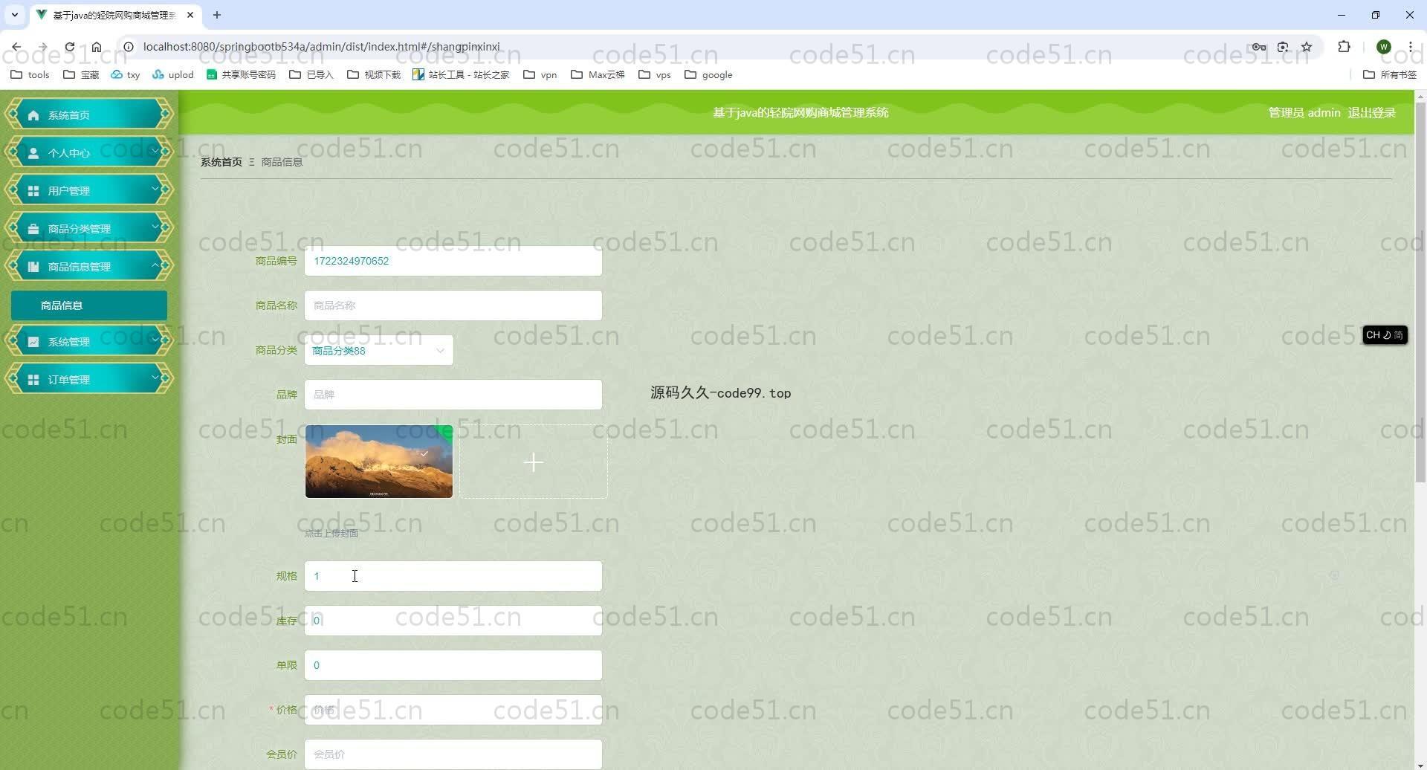The width and height of the screenshot is (1427, 770).
Task: Open the 所有书签 folder
Action: [x=1390, y=74]
